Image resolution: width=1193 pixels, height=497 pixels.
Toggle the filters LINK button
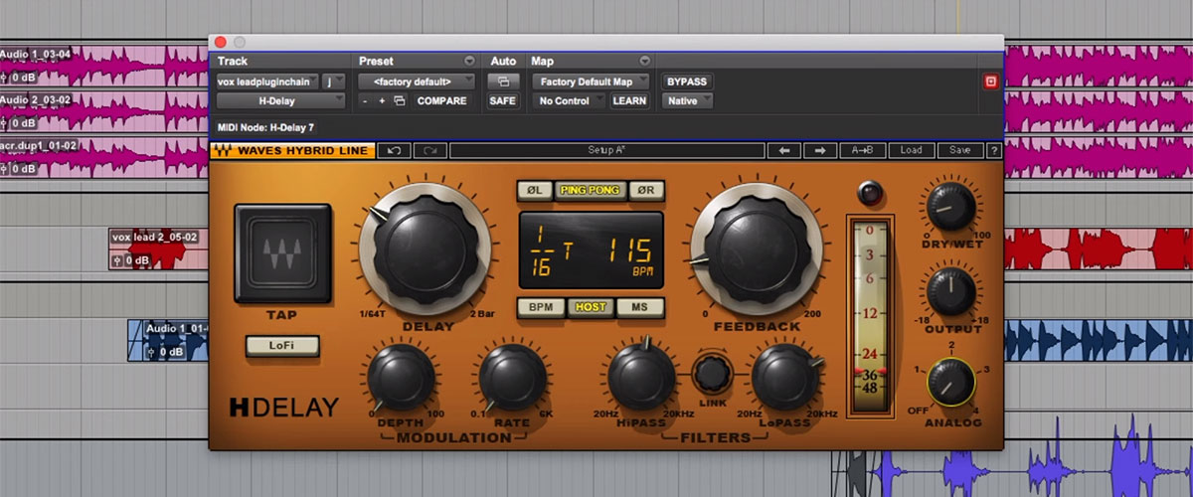click(x=713, y=374)
